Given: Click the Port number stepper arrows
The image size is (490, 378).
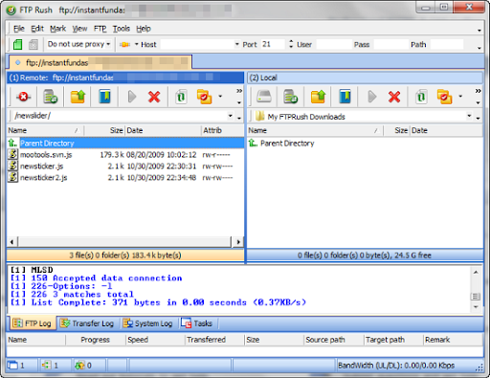Looking at the screenshot, I should pos(291,44).
